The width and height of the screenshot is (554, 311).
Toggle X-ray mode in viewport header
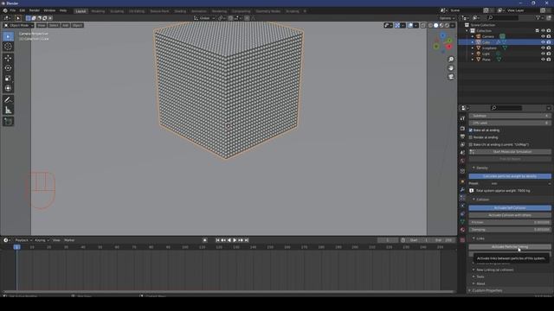[423, 25]
